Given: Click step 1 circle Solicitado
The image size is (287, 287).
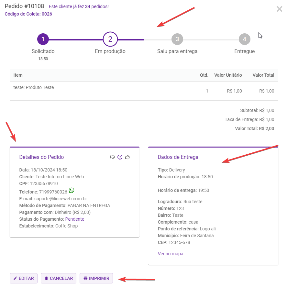Looking at the screenshot, I should pyautogui.click(x=43, y=39).
